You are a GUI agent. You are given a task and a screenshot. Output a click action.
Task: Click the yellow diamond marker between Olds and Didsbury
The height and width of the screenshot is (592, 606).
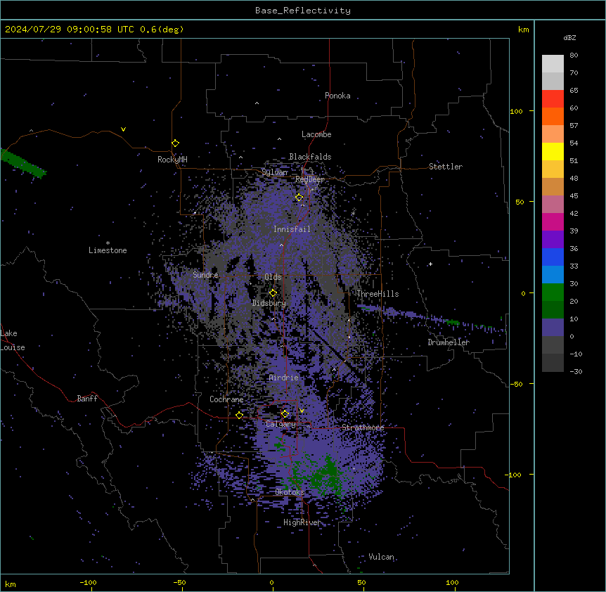(x=273, y=293)
